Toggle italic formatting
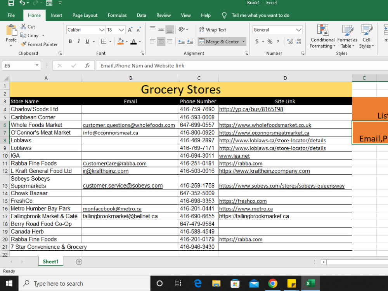 [x=79, y=41]
